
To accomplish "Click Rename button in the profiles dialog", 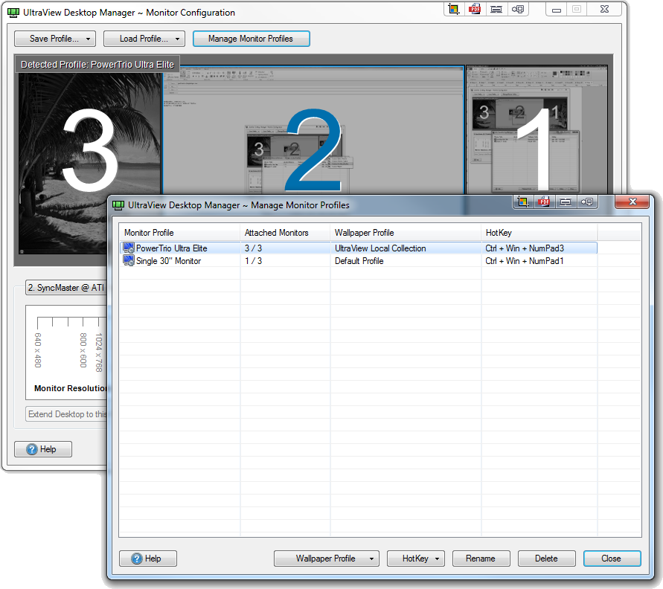I will (x=481, y=559).
